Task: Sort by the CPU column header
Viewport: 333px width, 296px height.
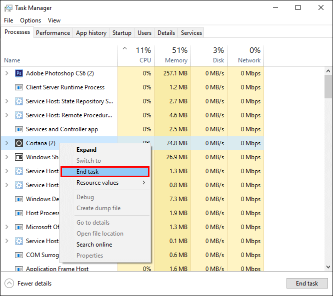Action: 136,56
